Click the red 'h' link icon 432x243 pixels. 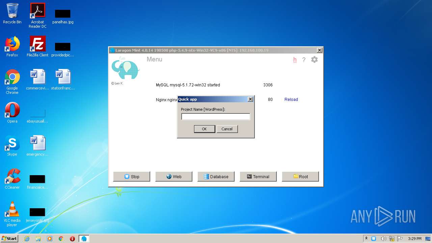[x=295, y=60]
